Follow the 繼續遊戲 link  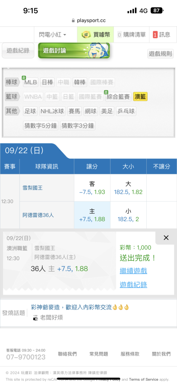coord(133,271)
